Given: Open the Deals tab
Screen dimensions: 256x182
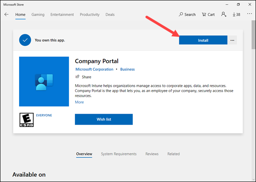Looking at the screenshot, I should pos(110,15).
